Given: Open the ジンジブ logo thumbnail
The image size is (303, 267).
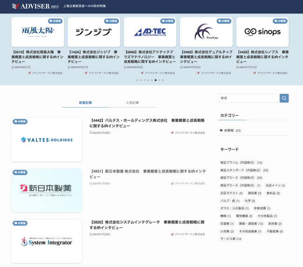Looking at the screenshot, I should coord(94,32).
